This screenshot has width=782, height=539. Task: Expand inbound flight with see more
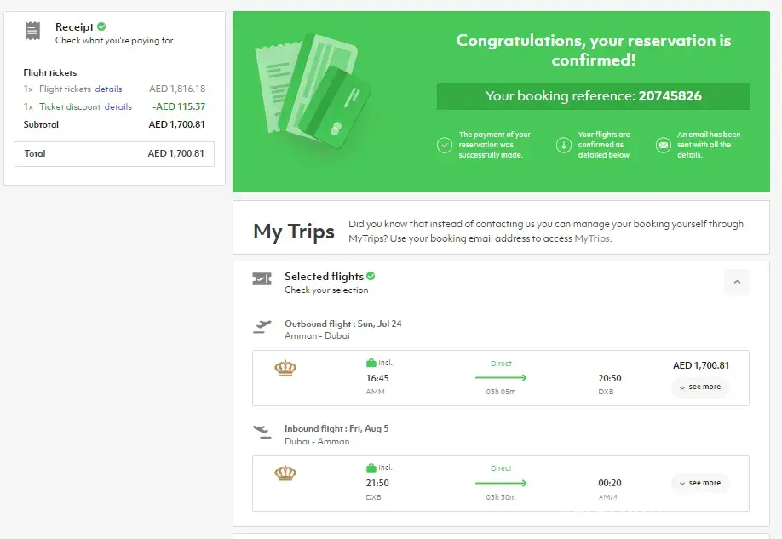700,483
